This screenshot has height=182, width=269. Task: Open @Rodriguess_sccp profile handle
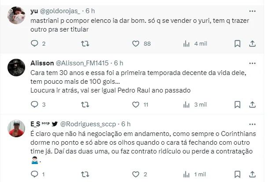pos(89,124)
